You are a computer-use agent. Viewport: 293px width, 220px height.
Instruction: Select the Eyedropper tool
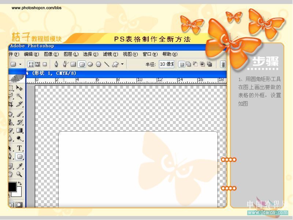19,166
